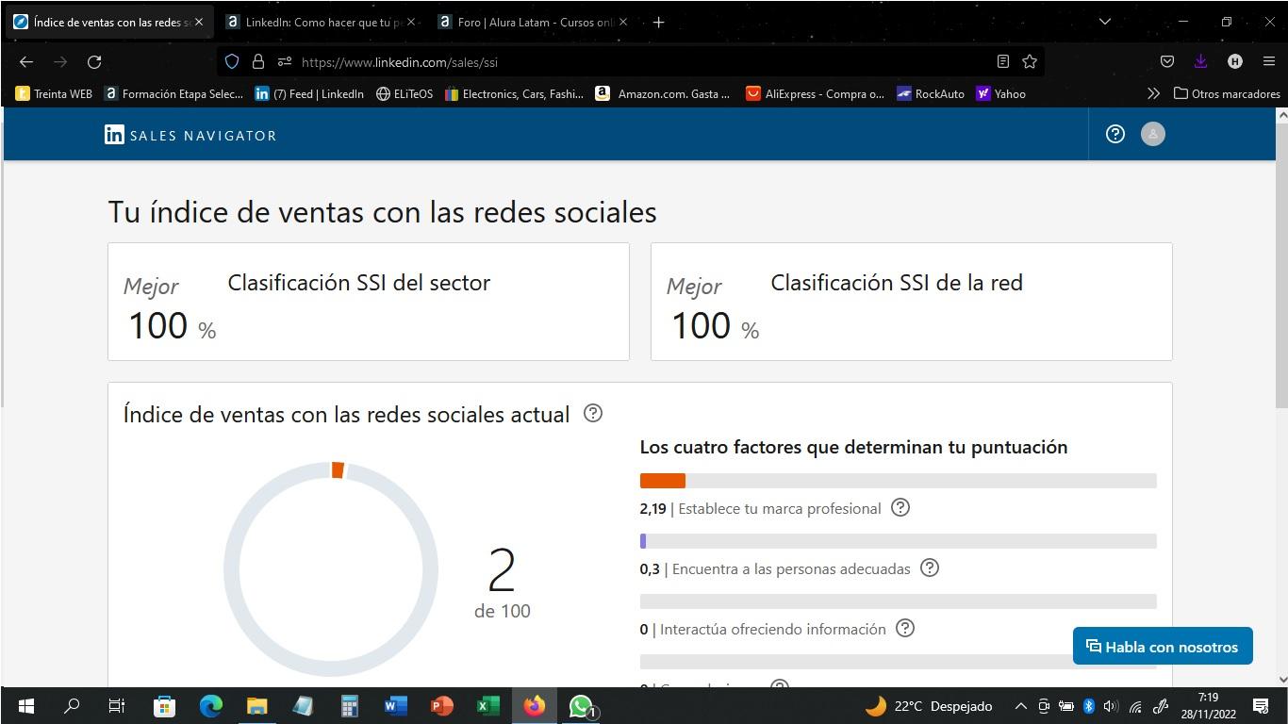Open the site permissions icon in address bar
This screenshot has height=724, width=1288.
(x=284, y=61)
